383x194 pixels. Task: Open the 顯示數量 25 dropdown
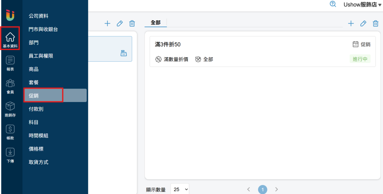point(180,190)
